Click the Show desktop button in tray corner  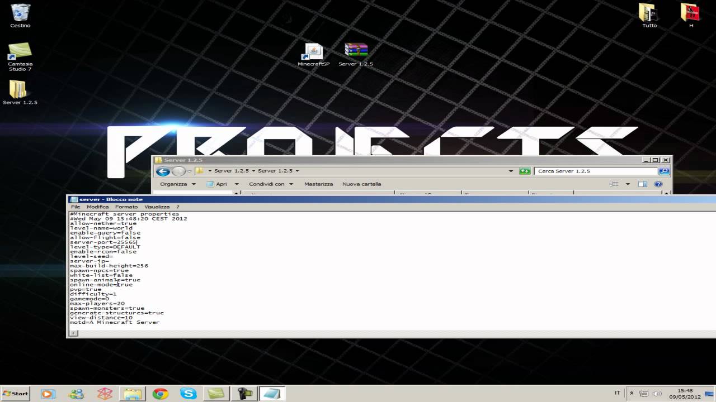click(709, 394)
